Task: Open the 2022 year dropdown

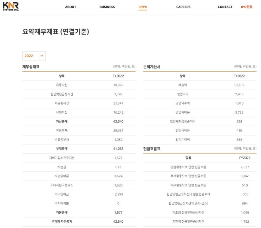Action: (34, 56)
